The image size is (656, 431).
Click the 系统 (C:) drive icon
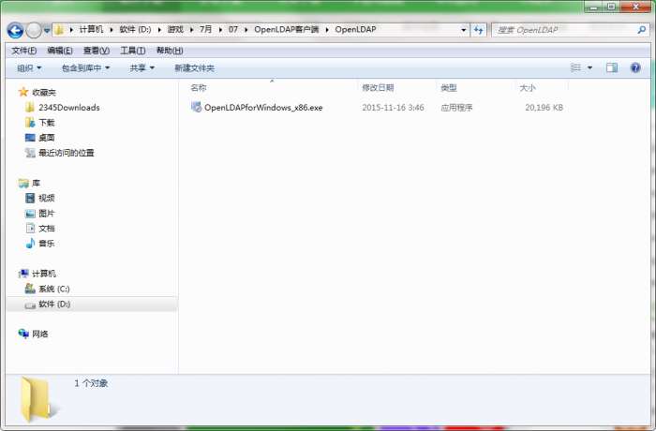click(x=30, y=289)
